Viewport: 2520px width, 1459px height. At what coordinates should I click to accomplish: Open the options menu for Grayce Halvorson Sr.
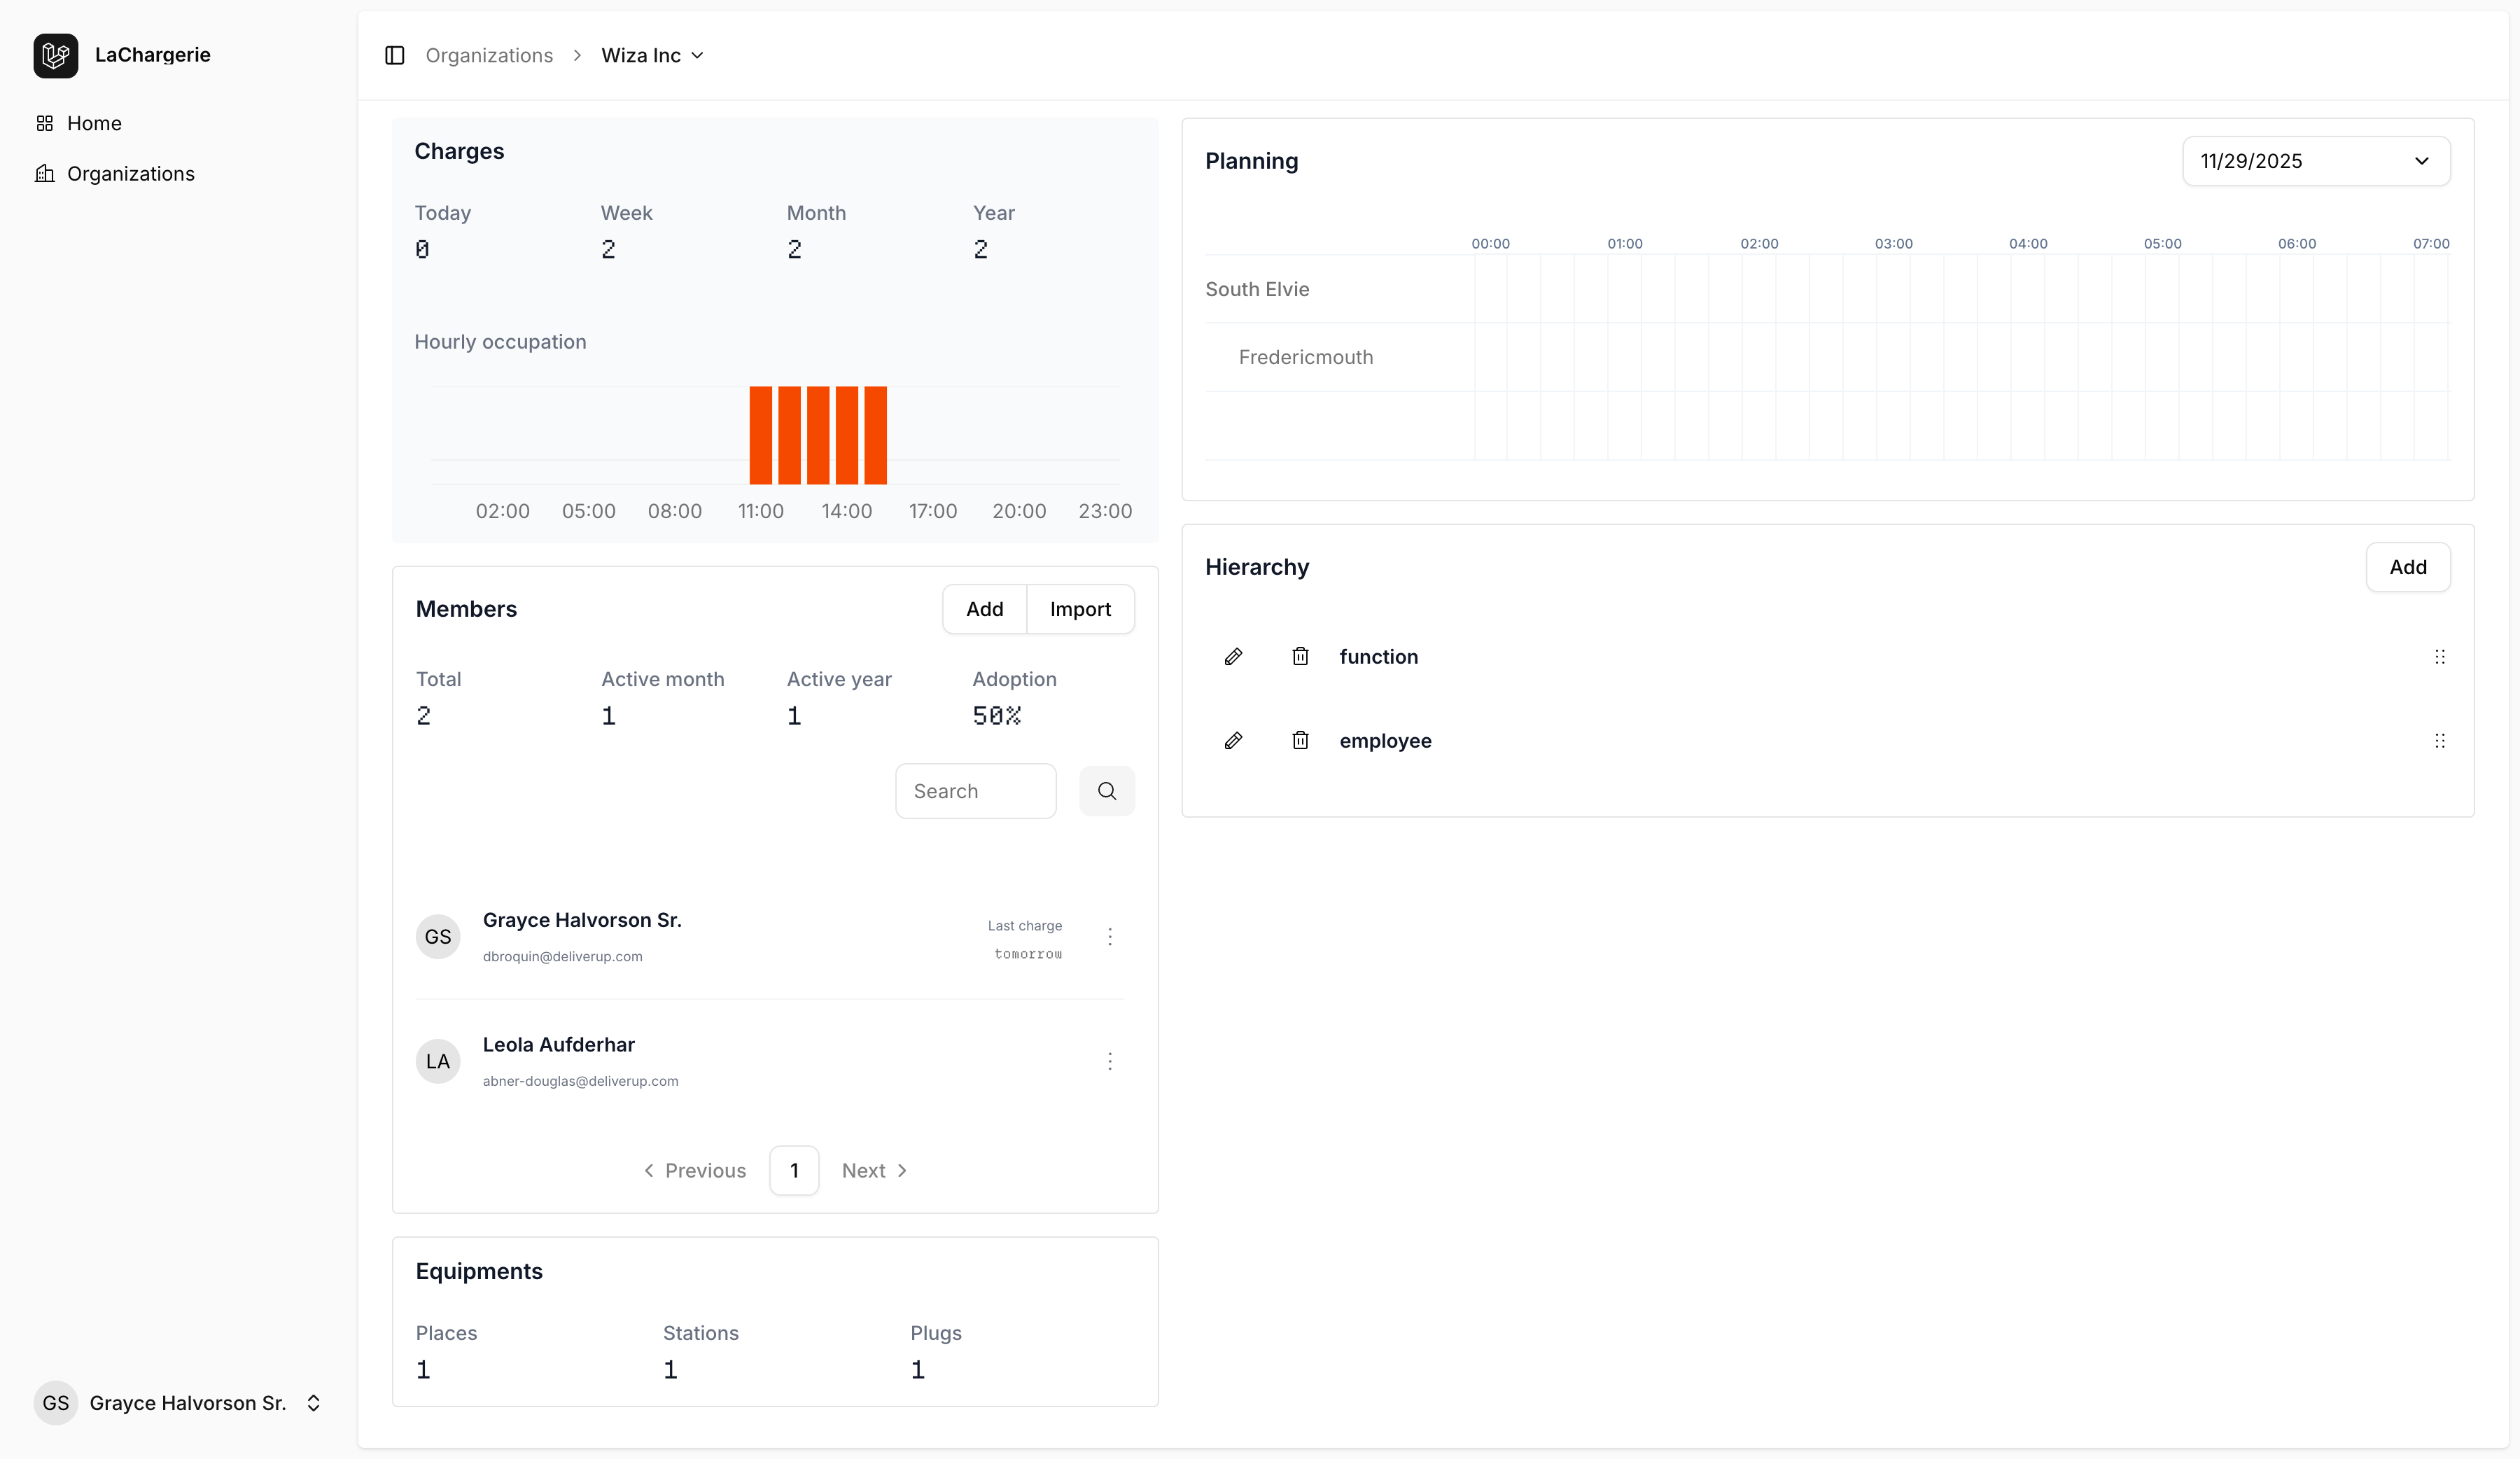tap(1110, 936)
